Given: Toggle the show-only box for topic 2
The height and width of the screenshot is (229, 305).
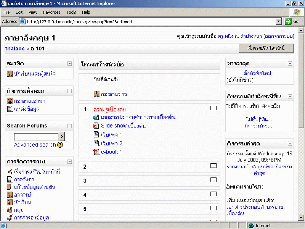Looking at the screenshot, I should pos(213,166).
